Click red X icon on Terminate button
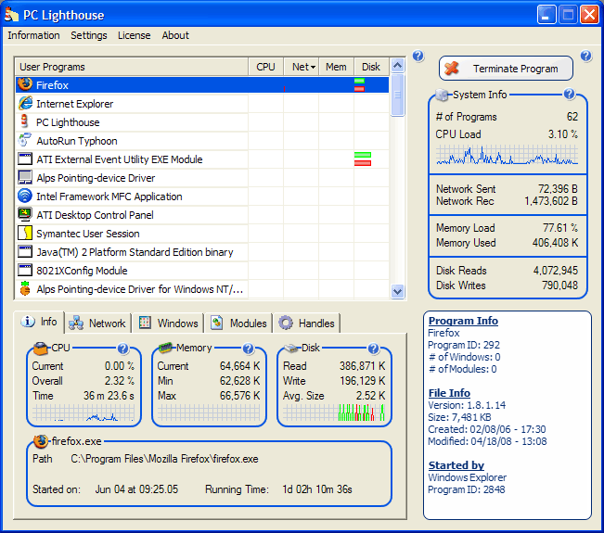Image resolution: width=604 pixels, height=533 pixels. (x=452, y=69)
